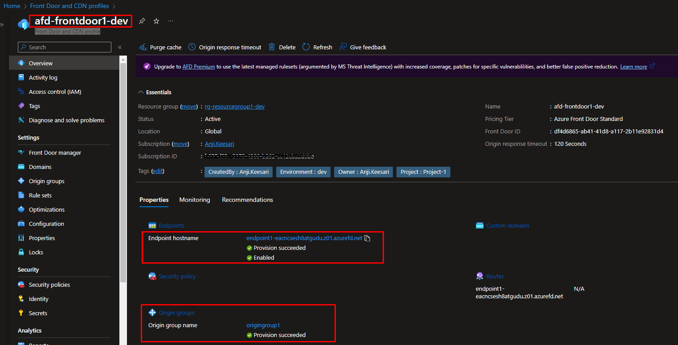The image size is (678, 345).
Task: Click the Refresh circular arrow icon
Action: point(306,47)
